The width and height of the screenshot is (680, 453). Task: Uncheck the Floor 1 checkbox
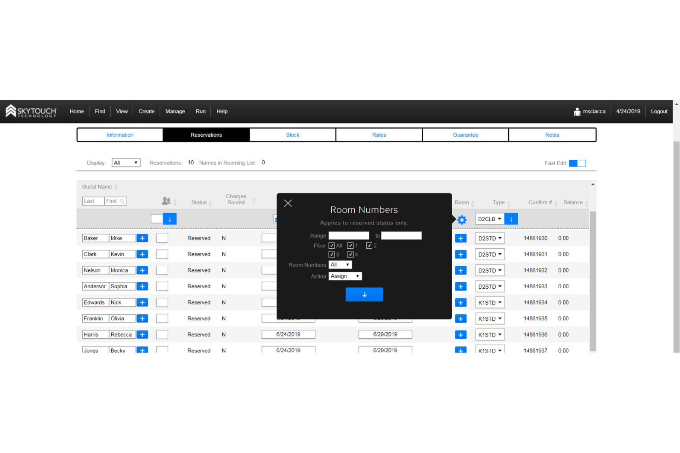pyautogui.click(x=350, y=246)
